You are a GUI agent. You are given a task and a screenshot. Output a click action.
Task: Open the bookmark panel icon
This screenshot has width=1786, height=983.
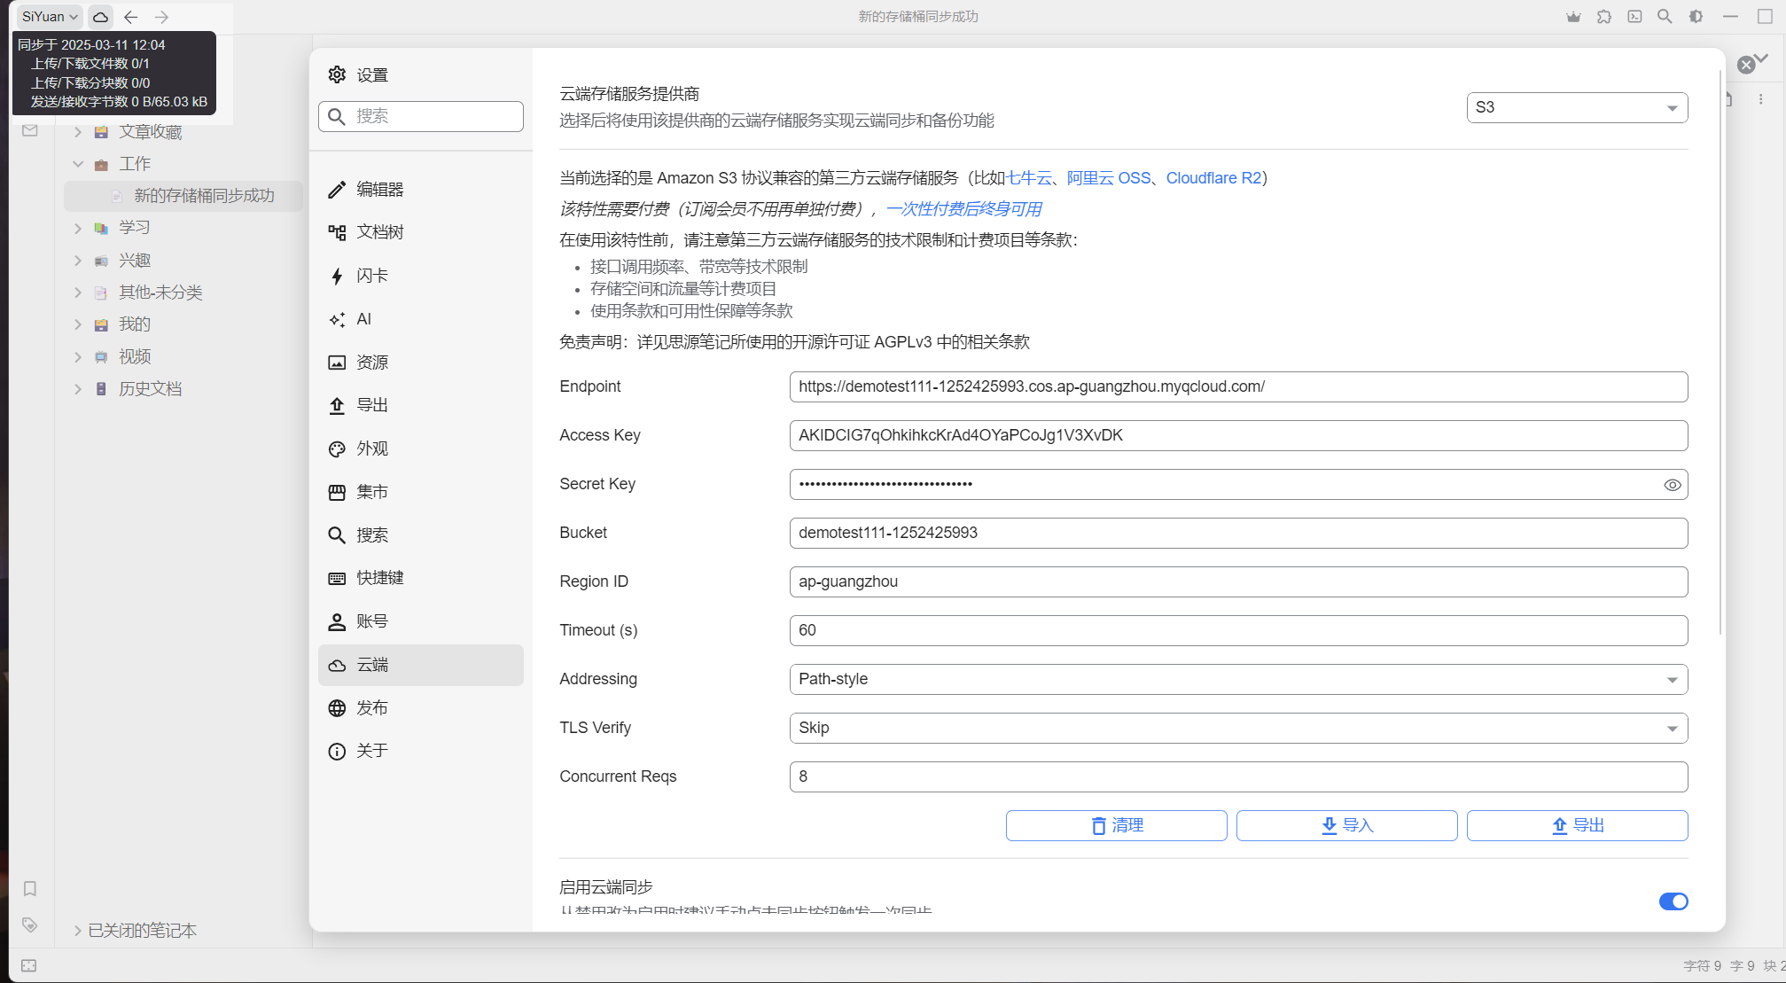coord(29,888)
